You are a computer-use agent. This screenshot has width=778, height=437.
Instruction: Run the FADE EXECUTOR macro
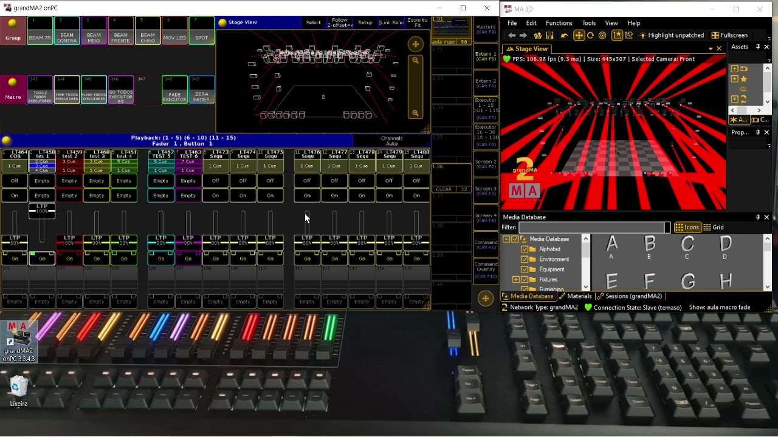174,90
